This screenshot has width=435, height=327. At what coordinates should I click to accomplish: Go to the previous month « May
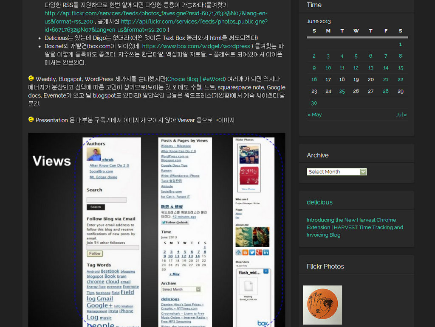coord(314,115)
